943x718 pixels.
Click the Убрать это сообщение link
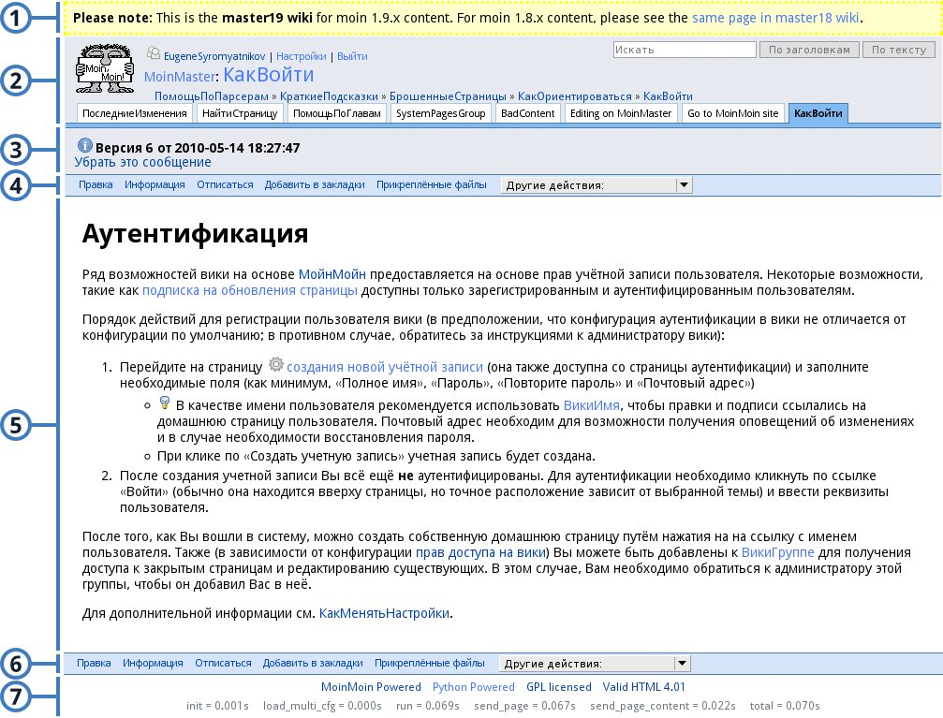click(x=143, y=162)
